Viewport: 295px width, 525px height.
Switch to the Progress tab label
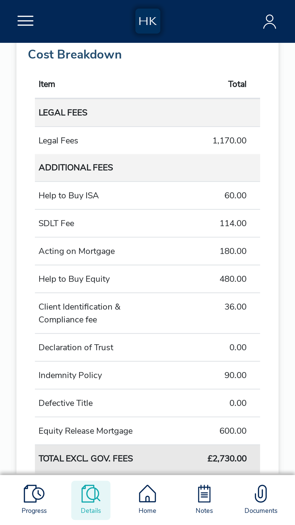pyautogui.click(x=34, y=511)
